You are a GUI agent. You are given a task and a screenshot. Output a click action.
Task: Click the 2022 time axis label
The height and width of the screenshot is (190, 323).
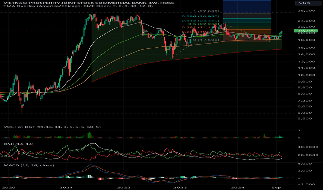pos(123,188)
